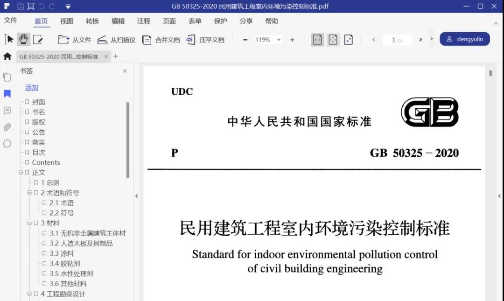The width and height of the screenshot is (504, 301).
Task: Open the comments panel icon
Action: [7, 111]
